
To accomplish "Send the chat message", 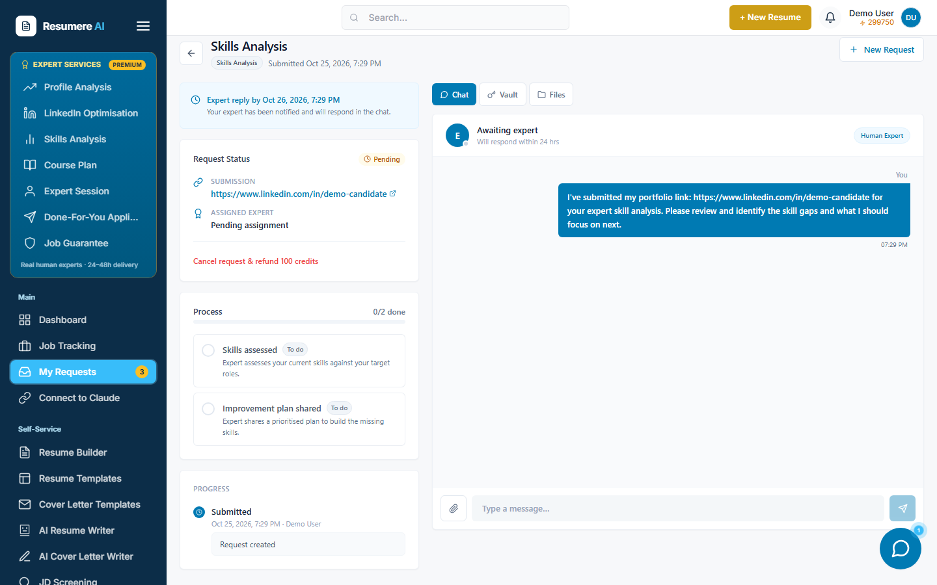I will (x=903, y=508).
